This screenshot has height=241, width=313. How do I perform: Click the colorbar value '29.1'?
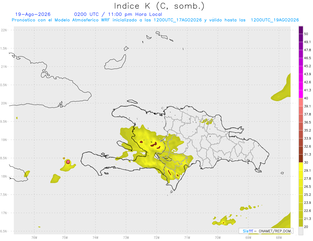coord(308,171)
